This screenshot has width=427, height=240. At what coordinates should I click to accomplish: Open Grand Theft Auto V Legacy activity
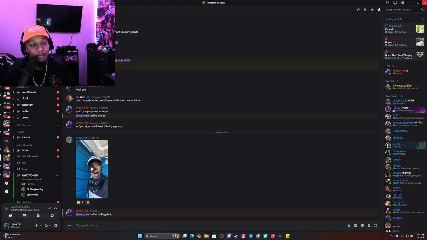405,55
